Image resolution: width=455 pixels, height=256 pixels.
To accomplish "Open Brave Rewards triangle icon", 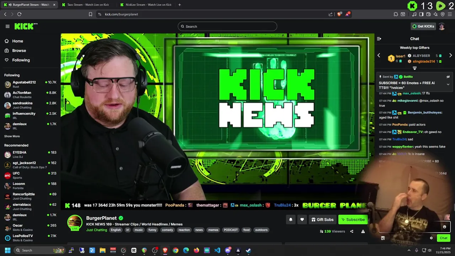I will 348,14.
